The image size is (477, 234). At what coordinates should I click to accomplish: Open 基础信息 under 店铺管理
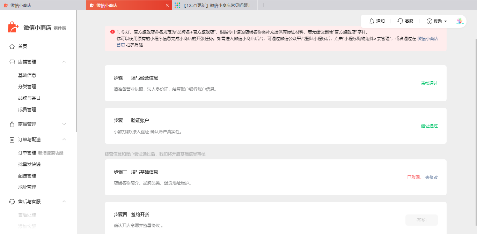pos(27,75)
